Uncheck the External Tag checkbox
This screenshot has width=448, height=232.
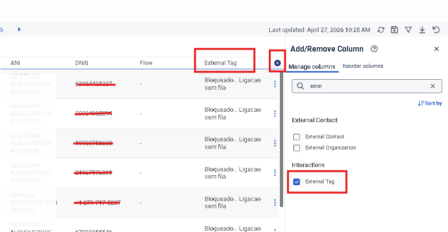[x=297, y=182]
